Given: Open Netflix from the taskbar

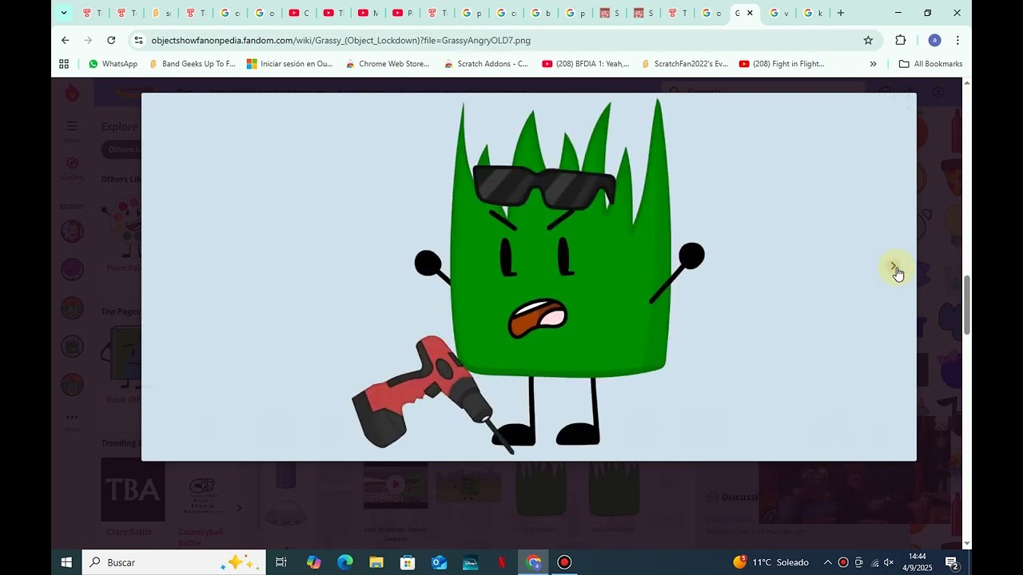Looking at the screenshot, I should tap(501, 562).
